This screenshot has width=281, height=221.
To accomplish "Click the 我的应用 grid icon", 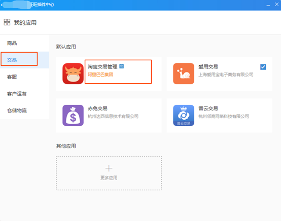I will click(7, 22).
